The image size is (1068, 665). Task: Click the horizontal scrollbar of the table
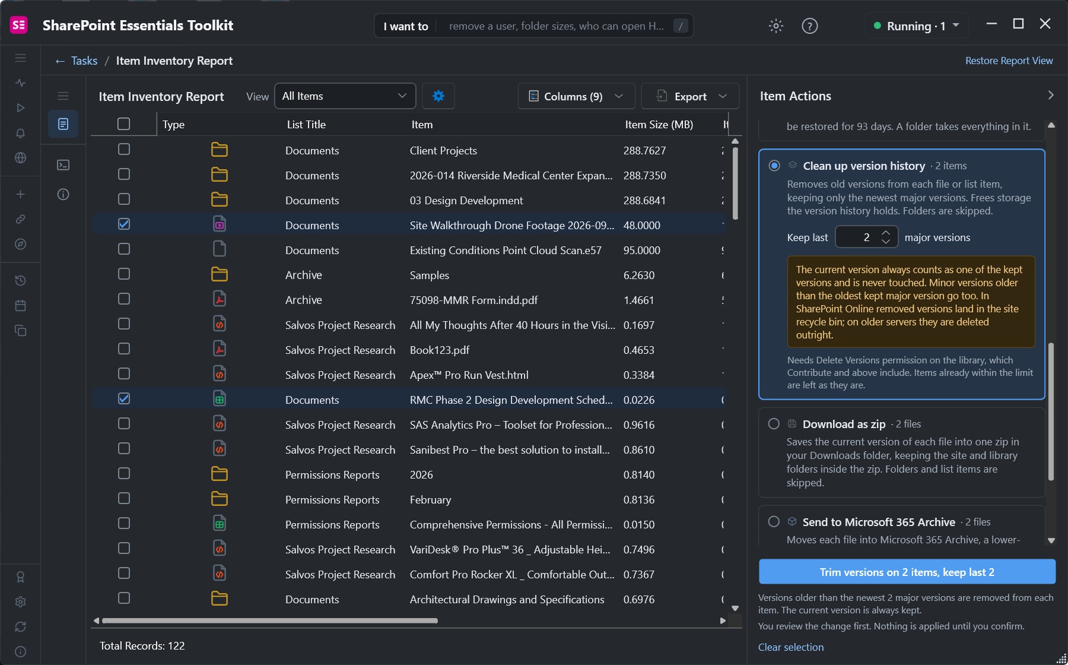pos(270,621)
